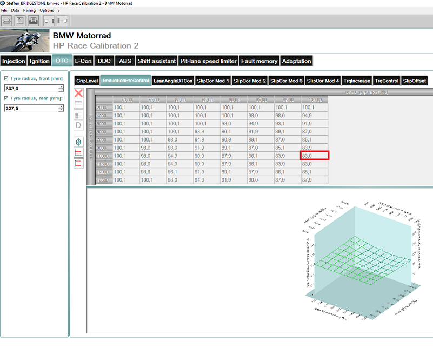Viewport: 433px width, 348px height.
Task: Increase front tyre radius with up arrow
Action: 61,86
